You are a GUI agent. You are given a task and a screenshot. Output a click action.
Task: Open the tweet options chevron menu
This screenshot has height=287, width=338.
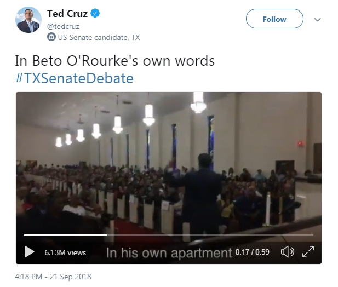[x=318, y=20]
